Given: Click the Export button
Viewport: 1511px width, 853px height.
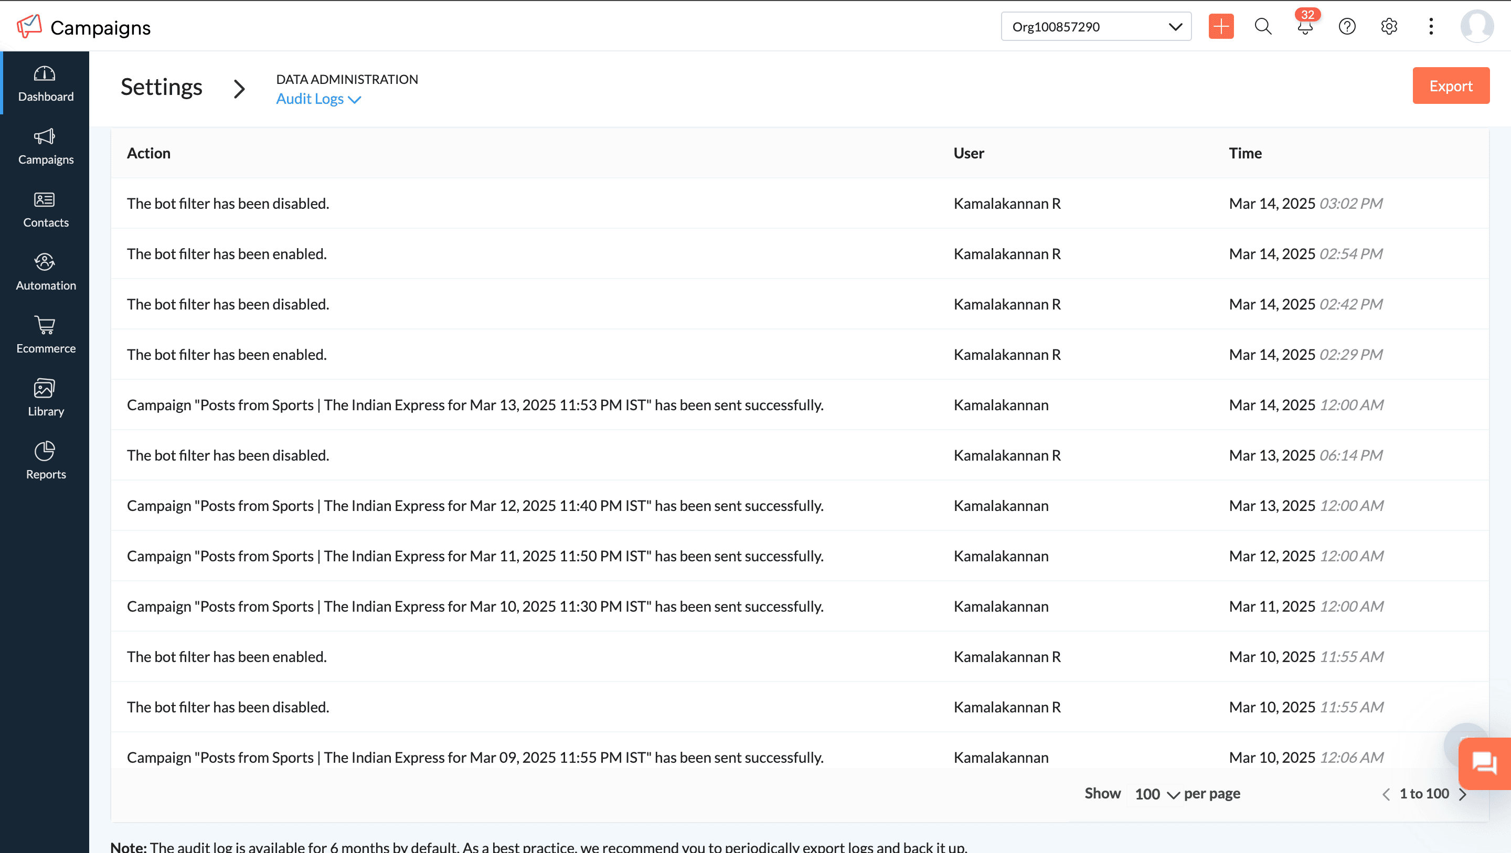Looking at the screenshot, I should point(1450,86).
